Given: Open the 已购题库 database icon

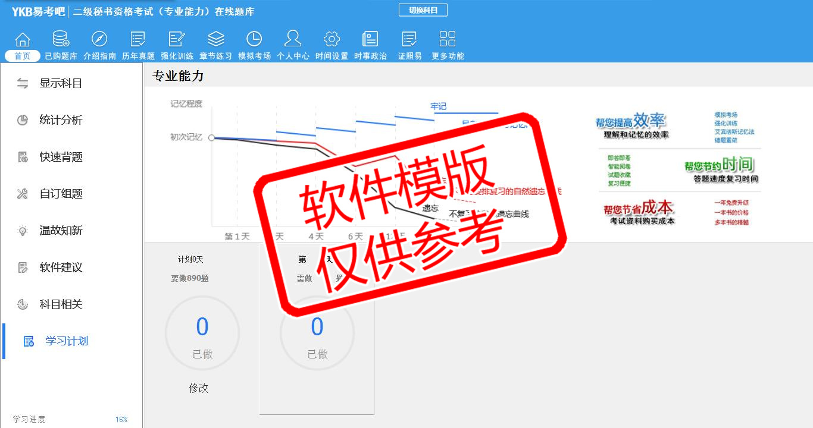Looking at the screenshot, I should point(61,39).
